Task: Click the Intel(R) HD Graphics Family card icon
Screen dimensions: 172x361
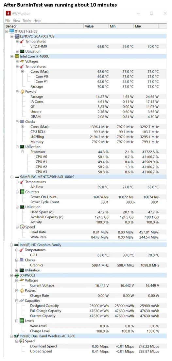Action: coord(17,245)
